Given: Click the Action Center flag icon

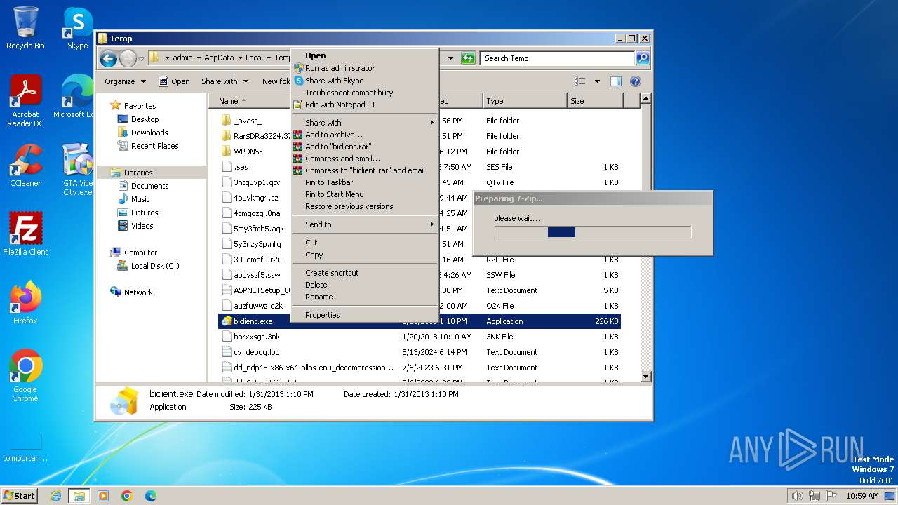Looking at the screenshot, I should pos(832,496).
